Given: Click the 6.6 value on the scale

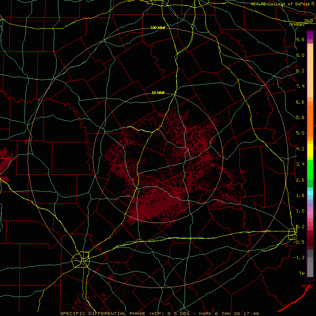Looking at the screenshot, I should click(x=300, y=102).
